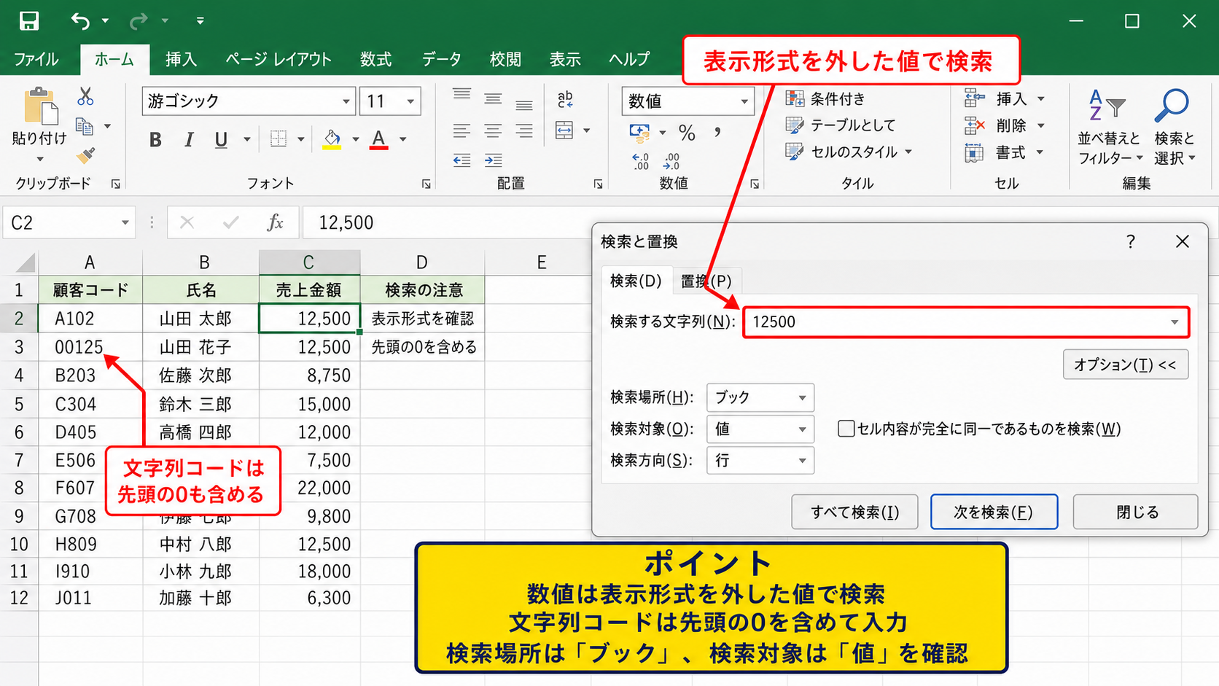Switch to the 置換(P) dialog tab

(x=706, y=281)
